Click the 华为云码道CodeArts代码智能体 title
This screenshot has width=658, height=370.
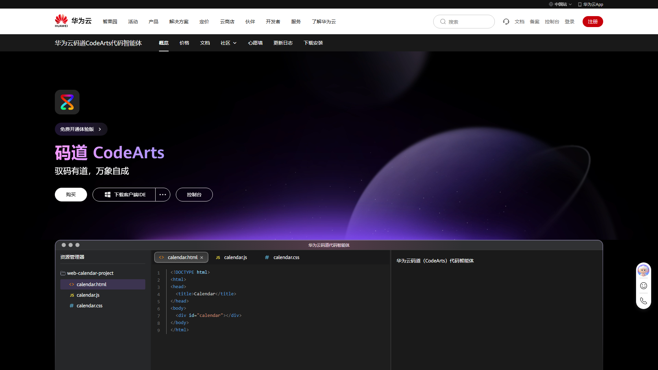coord(98,43)
